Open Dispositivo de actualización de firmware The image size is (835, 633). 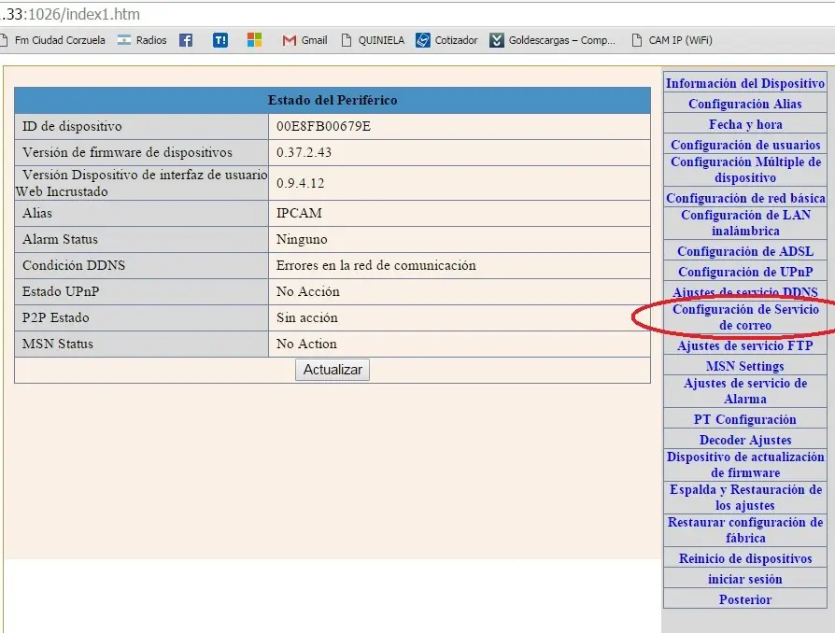(745, 465)
